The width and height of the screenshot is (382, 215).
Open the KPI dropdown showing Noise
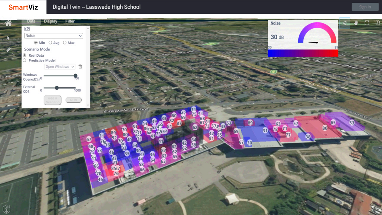click(53, 36)
